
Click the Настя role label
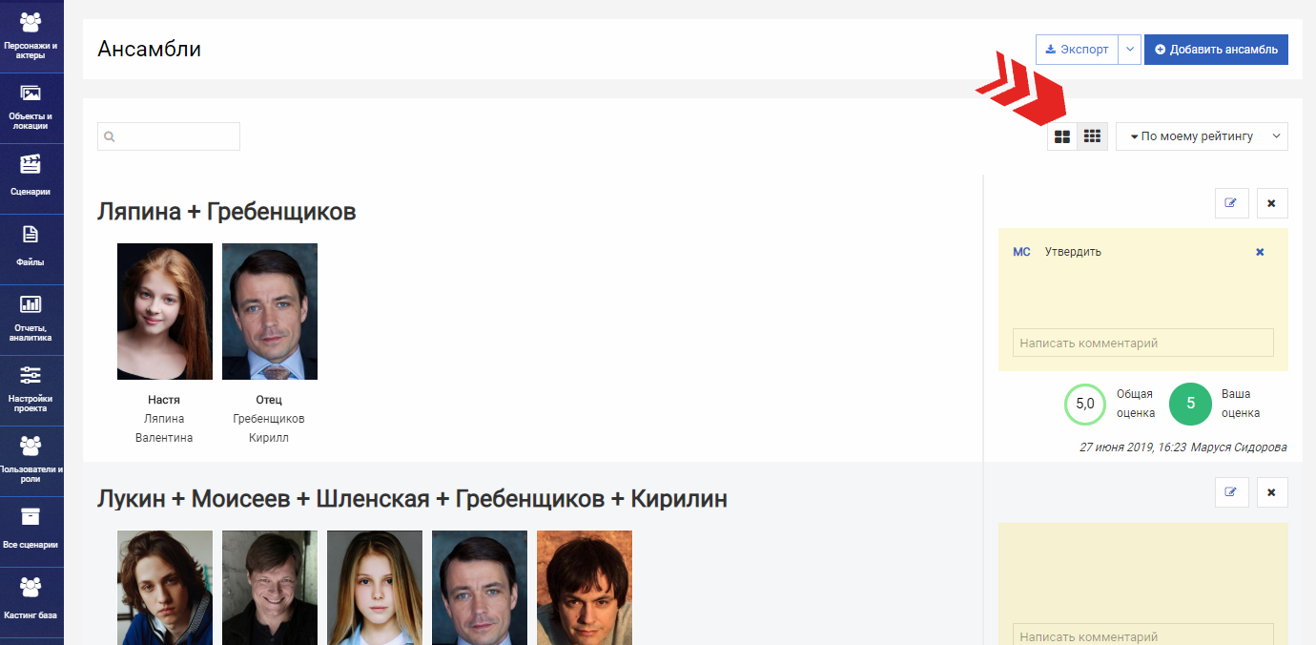tap(164, 400)
